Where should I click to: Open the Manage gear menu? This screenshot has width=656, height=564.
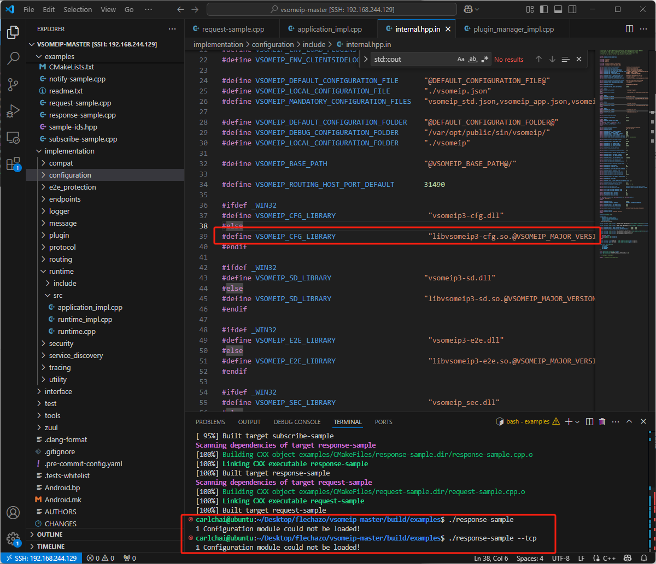click(13, 539)
